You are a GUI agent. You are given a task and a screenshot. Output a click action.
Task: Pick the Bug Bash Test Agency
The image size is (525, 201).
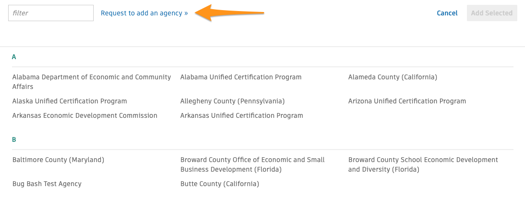[47, 184]
